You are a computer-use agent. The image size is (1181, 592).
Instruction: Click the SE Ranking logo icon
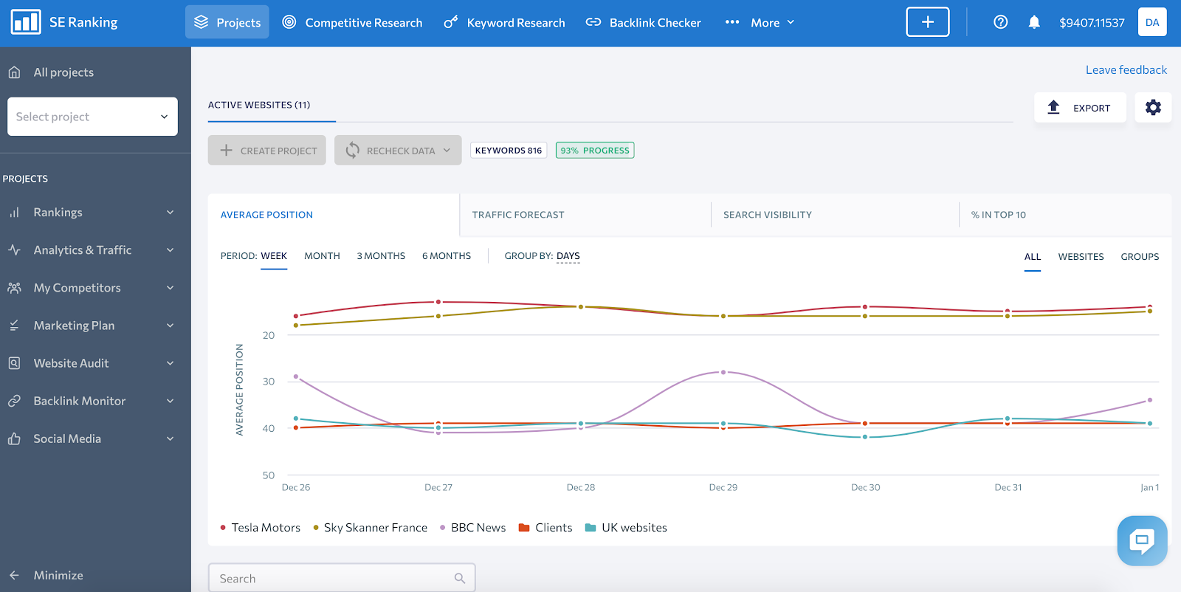(26, 22)
